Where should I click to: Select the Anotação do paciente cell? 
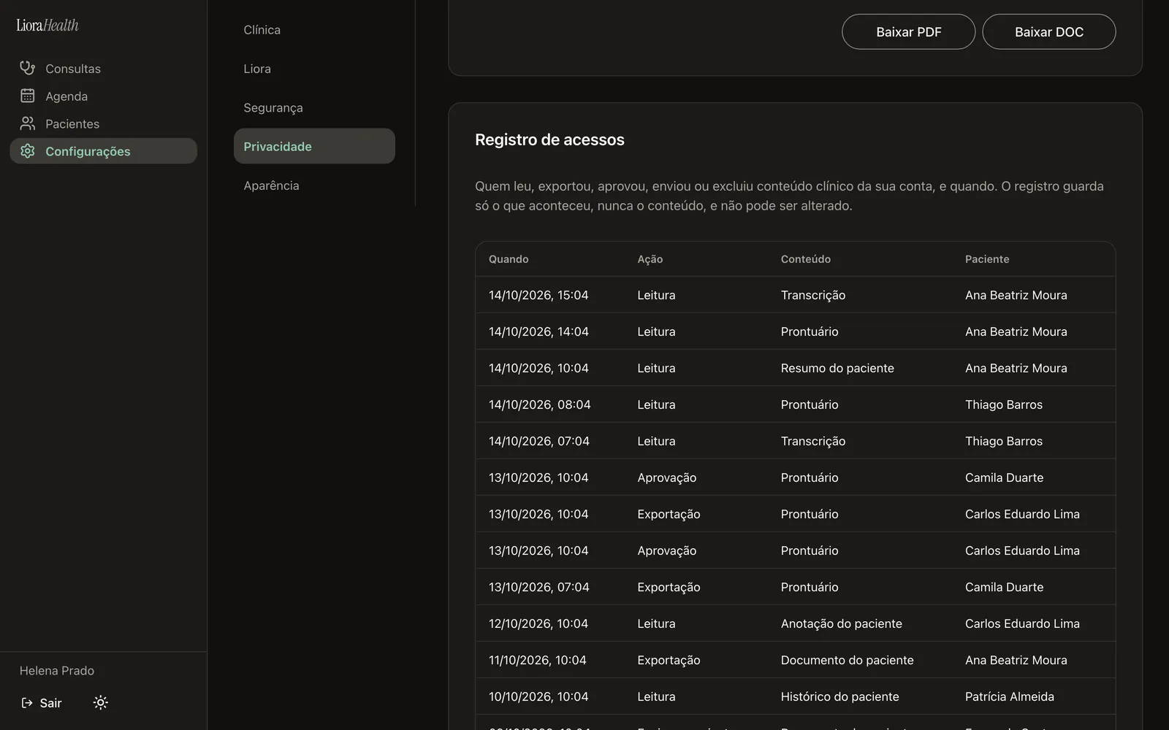tap(842, 623)
